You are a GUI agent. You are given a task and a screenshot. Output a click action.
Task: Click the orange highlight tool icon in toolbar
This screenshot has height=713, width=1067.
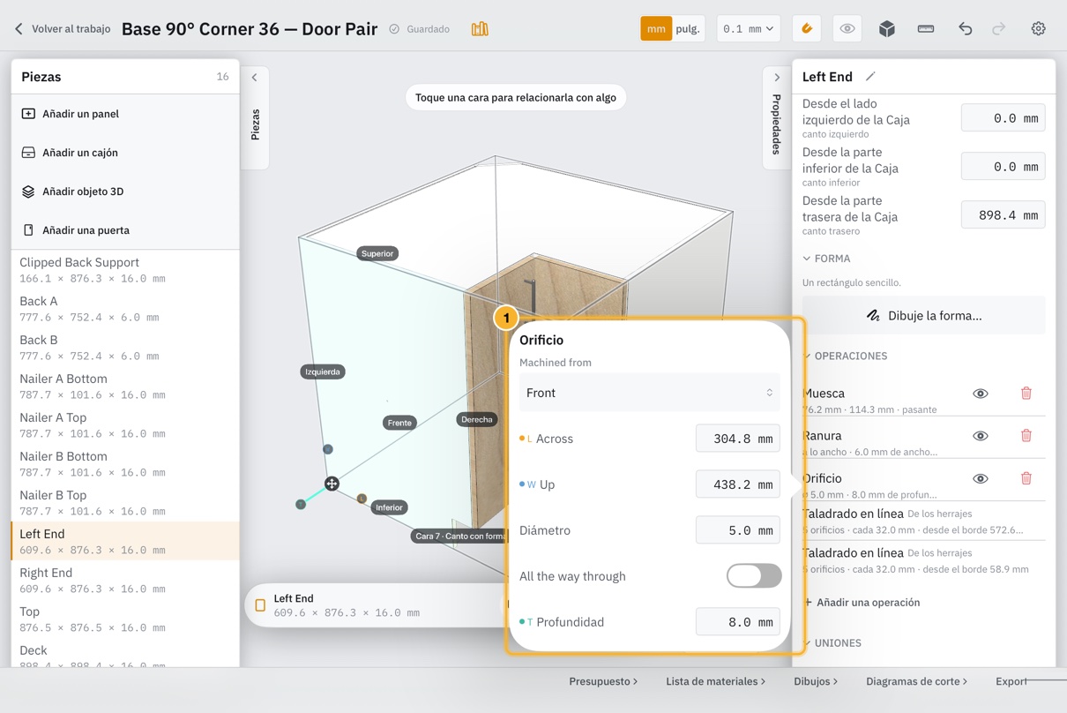[807, 29]
